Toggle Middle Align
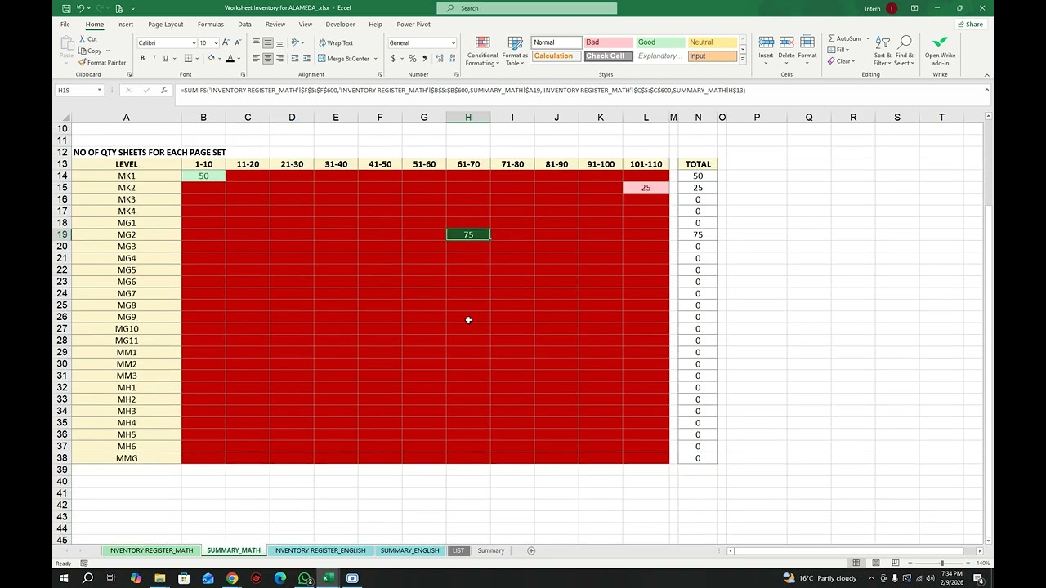Viewport: 1046px width, 588px height. [267, 42]
